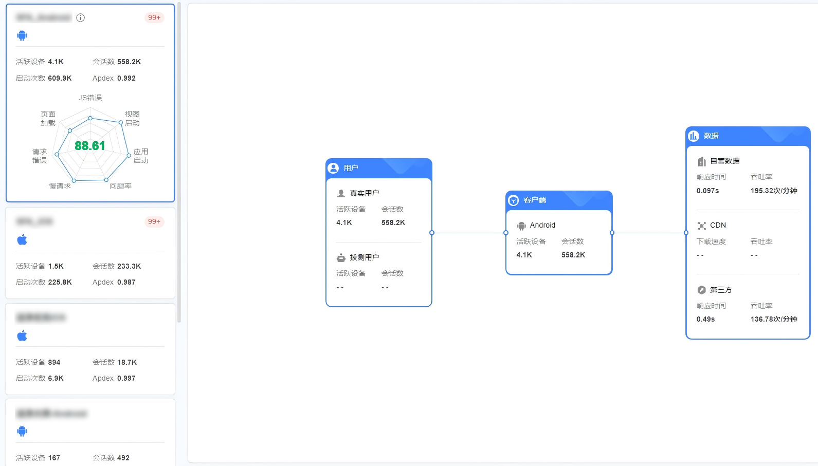Click the Android icon in the fourth app card
The width and height of the screenshot is (818, 466).
tap(22, 431)
